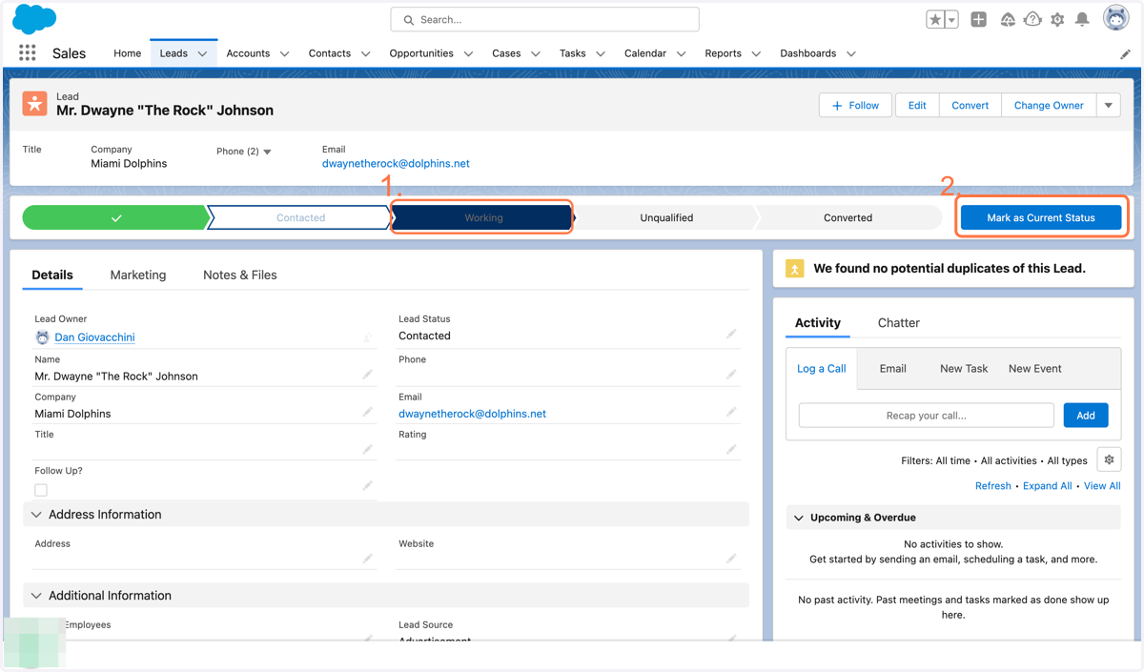Click the Expand All link
1144x672 pixels.
[x=1047, y=486]
